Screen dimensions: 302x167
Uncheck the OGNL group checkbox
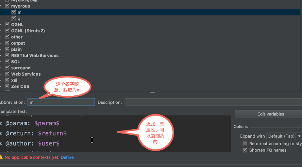7,24
